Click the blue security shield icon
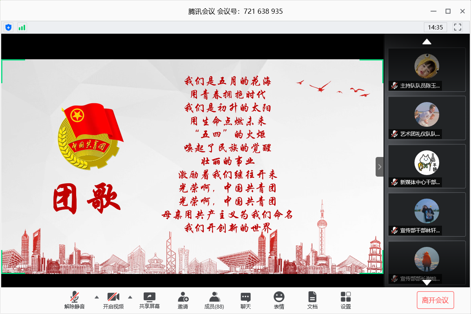The width and height of the screenshot is (471, 314). tap(8, 27)
